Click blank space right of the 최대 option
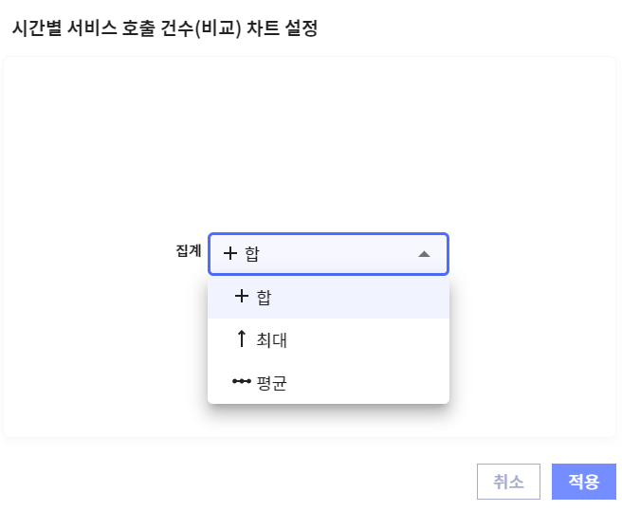The image size is (622, 511). [x=379, y=339]
